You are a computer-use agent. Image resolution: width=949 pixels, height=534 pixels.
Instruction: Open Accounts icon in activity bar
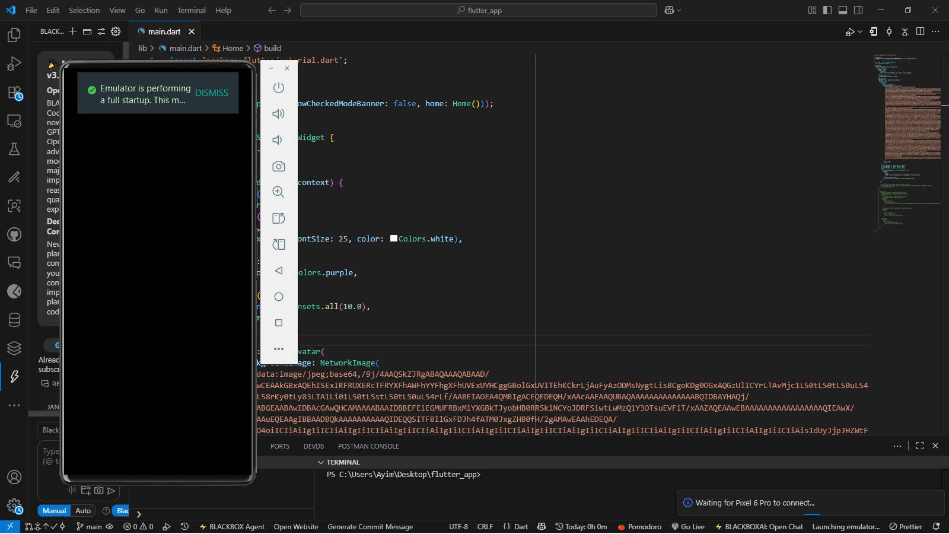[x=14, y=477]
